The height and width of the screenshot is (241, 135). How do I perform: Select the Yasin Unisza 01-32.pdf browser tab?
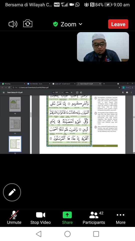coord(89,84)
